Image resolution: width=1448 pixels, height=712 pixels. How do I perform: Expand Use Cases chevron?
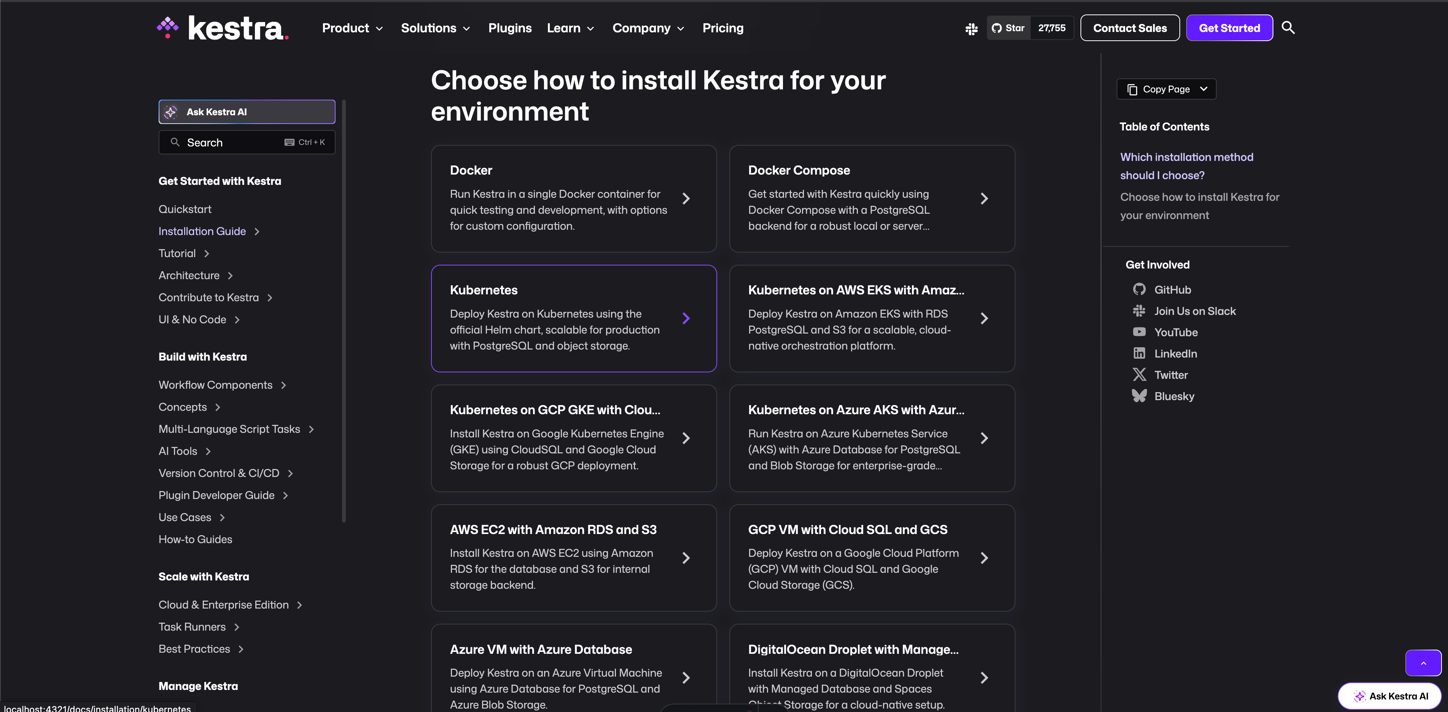[x=222, y=517]
